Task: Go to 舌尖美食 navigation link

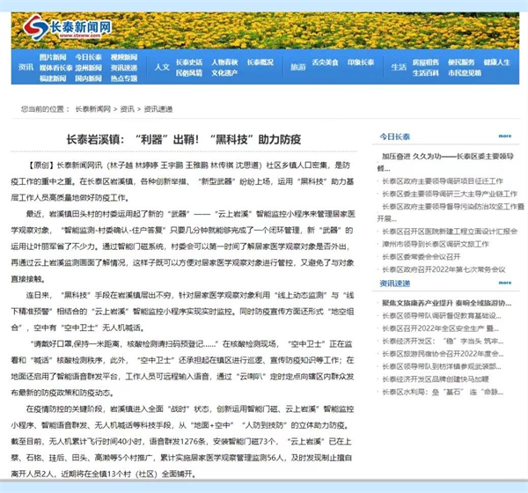Action: tap(326, 63)
